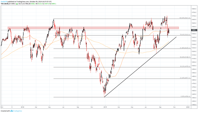198x113 pixels.
Task: Select the 61.80% Fibonacci level label
Action: [185, 48]
